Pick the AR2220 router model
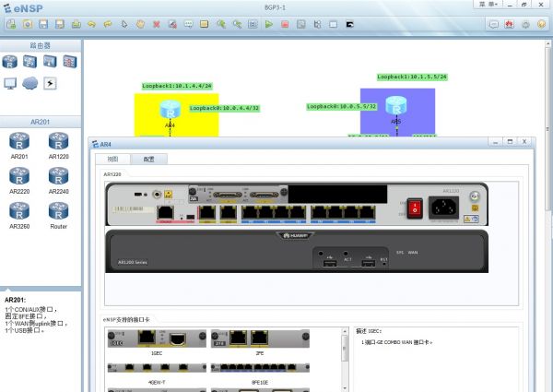This screenshot has width=553, height=392. click(x=19, y=180)
